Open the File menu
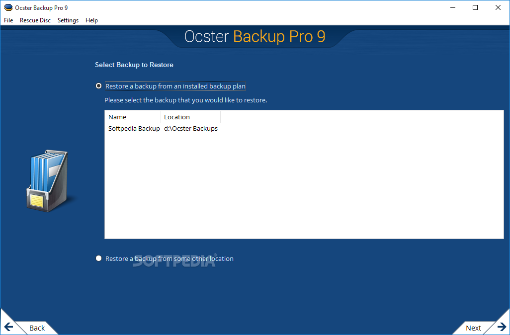 8,20
